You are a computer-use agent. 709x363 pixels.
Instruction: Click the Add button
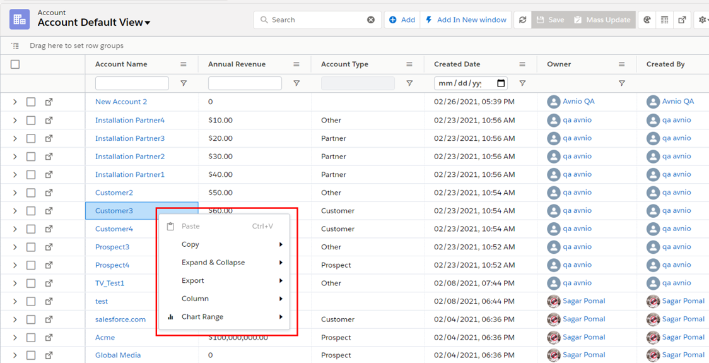(402, 20)
